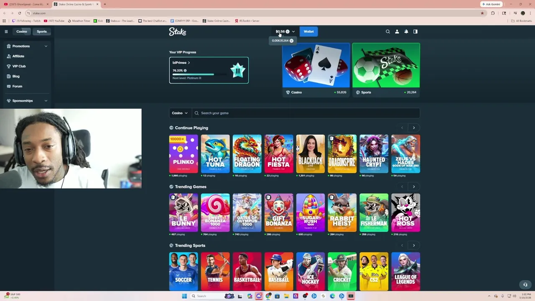
Task: Show next Continue Playing games
Action: (414, 128)
